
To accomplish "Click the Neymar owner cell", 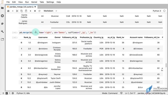I will (x=57, y=74).
